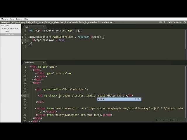This screenshot has width=187, height=140.
Task: Click the 'function' keyword in app.js
Action: (83, 37)
